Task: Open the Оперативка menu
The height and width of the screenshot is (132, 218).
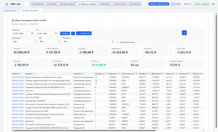Action: tap(38, 4)
